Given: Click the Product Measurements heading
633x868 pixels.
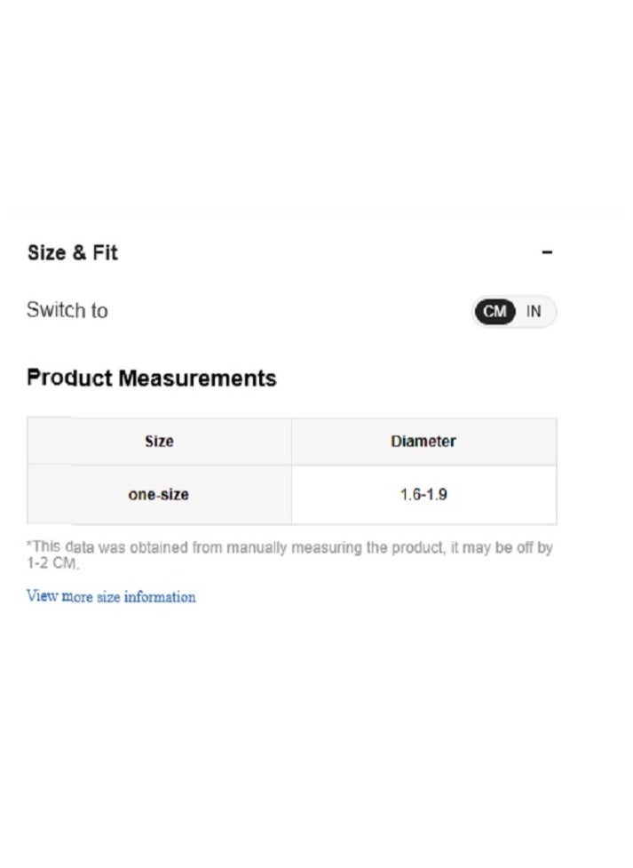Looking at the screenshot, I should click(152, 378).
